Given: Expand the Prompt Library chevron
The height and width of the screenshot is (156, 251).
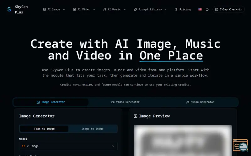Looking at the screenshot, I should pyautogui.click(x=166, y=10).
